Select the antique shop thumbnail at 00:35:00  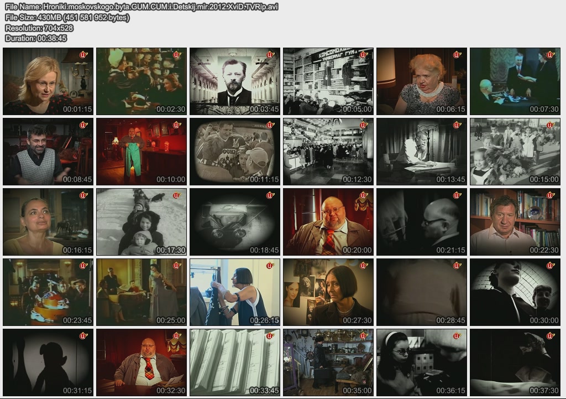(328, 362)
